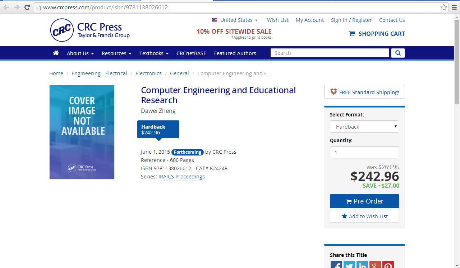Click the search magnifier button
The height and width of the screenshot is (268, 460).
click(398, 53)
